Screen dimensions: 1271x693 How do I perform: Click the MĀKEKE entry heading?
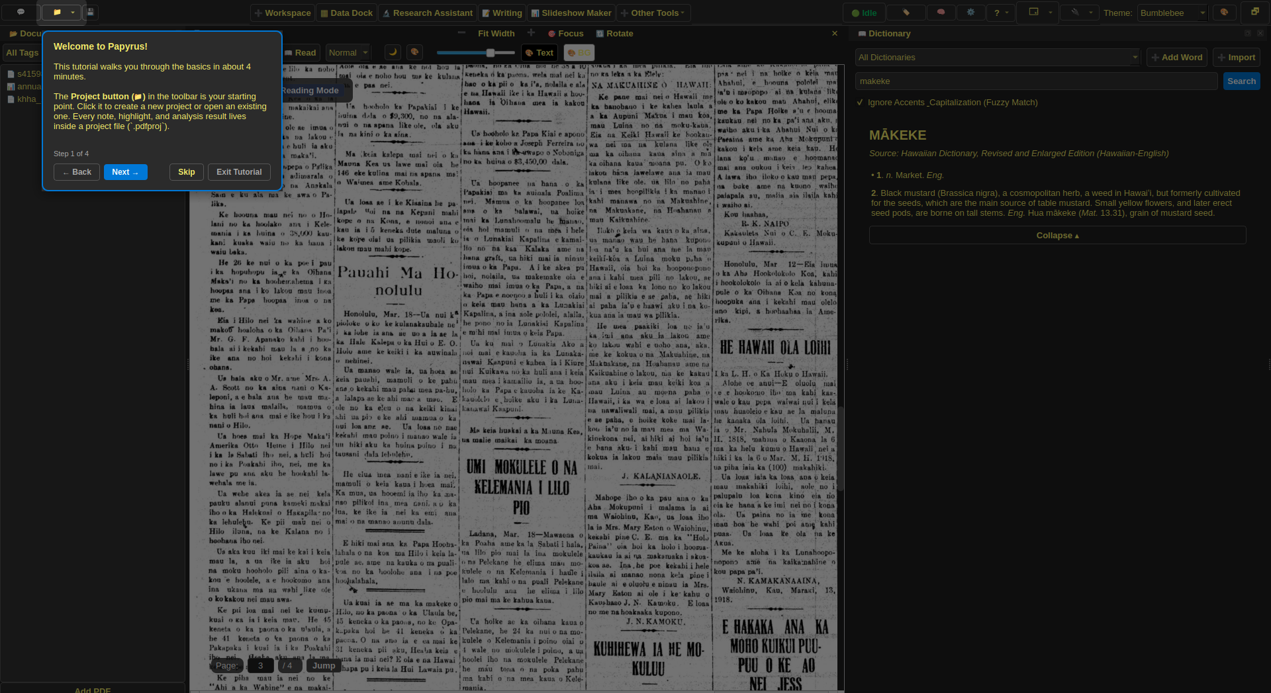coord(898,135)
